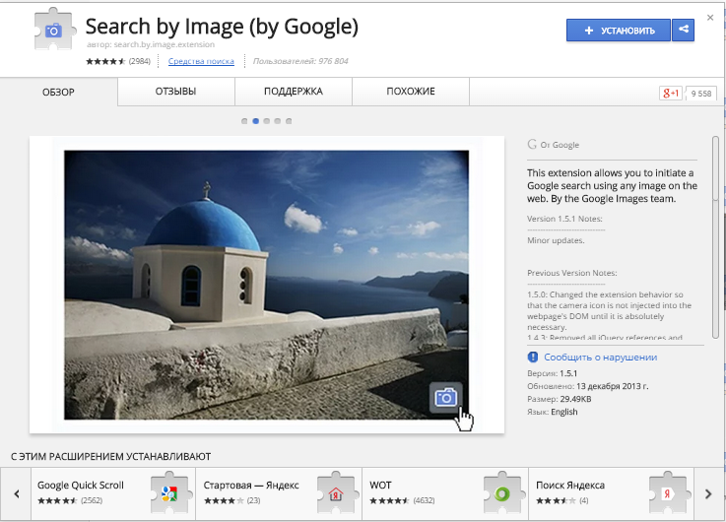Click the Сообщить о нарушении link

(601, 358)
